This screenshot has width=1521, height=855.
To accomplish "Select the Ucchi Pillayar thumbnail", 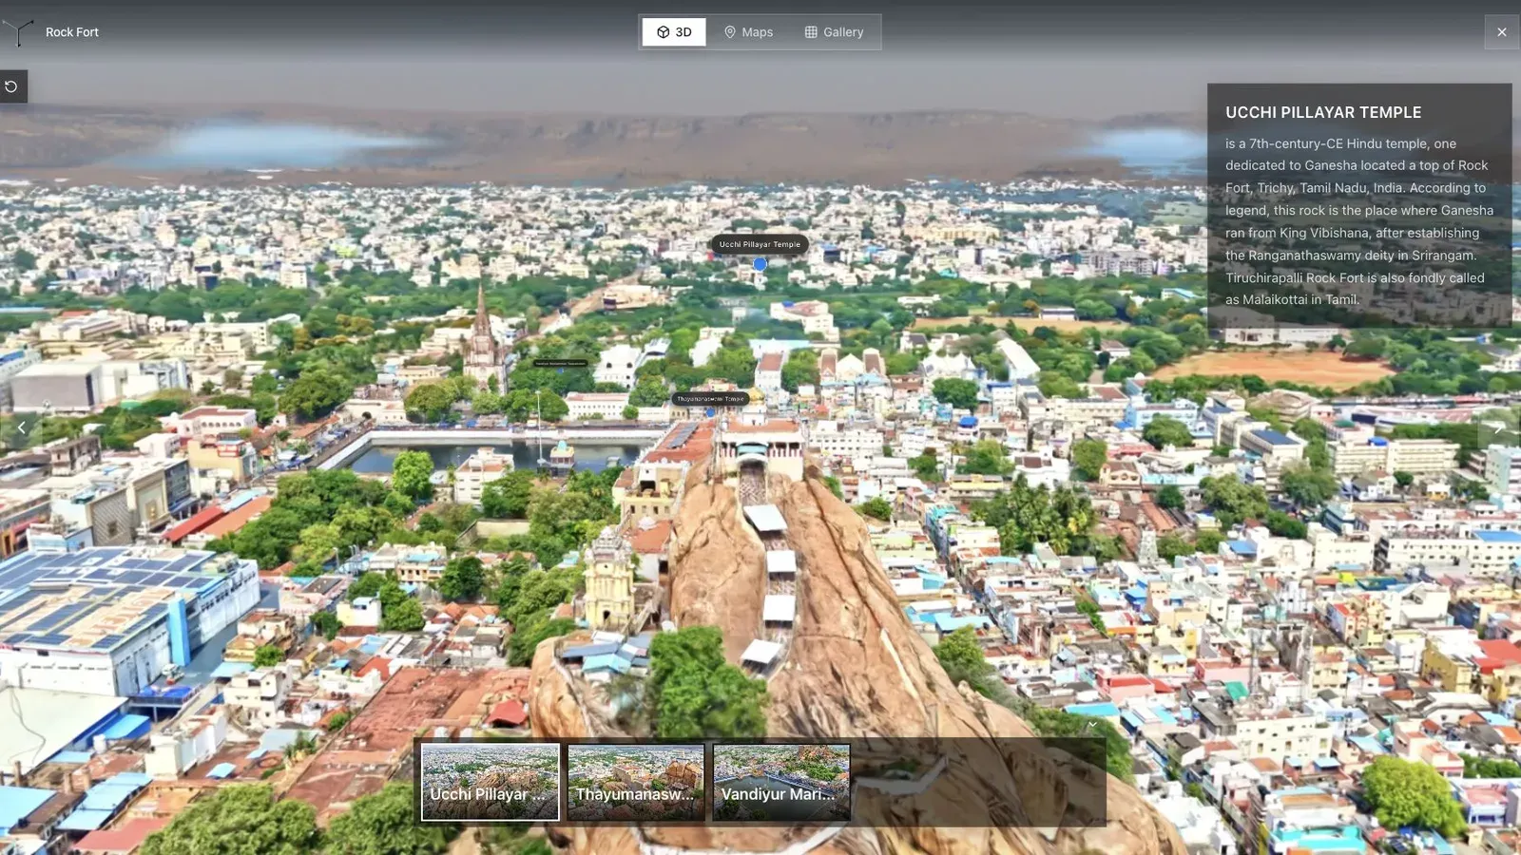I will pyautogui.click(x=491, y=782).
